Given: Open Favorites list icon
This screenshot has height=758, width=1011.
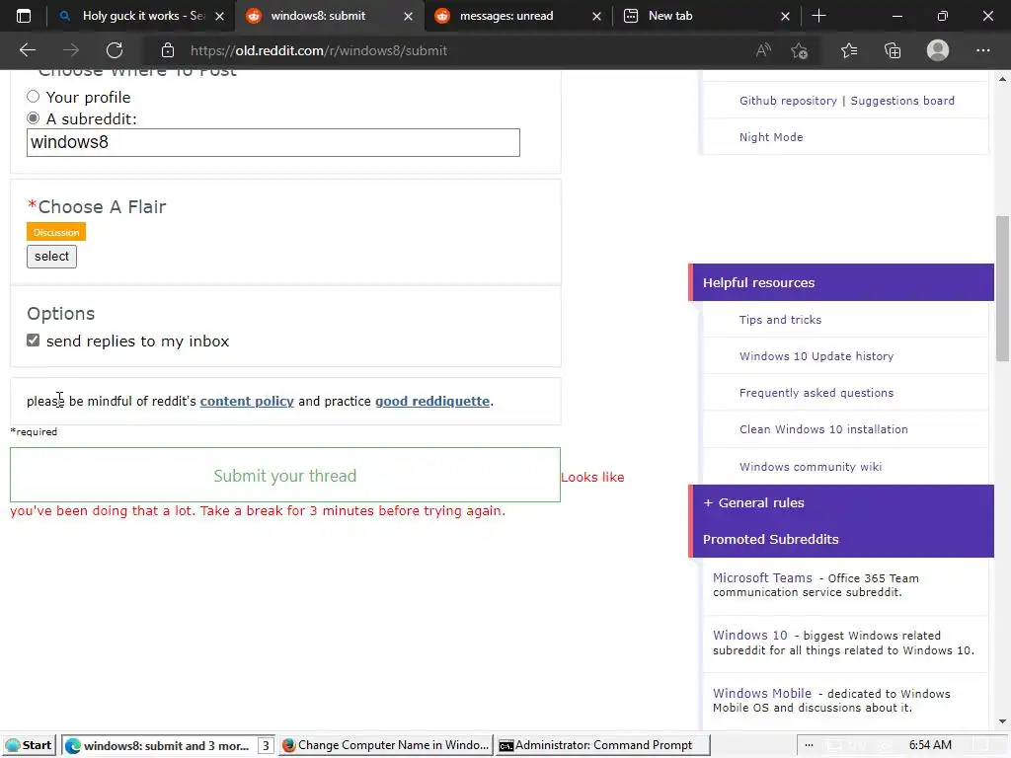Looking at the screenshot, I should (x=849, y=50).
